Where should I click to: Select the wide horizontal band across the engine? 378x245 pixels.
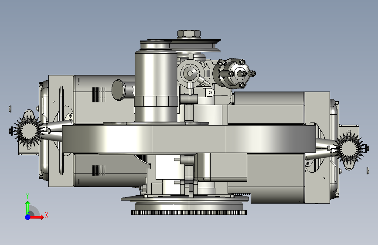point(189,139)
